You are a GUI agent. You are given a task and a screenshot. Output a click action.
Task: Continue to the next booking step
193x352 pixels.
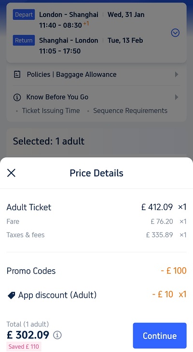pyautogui.click(x=160, y=336)
